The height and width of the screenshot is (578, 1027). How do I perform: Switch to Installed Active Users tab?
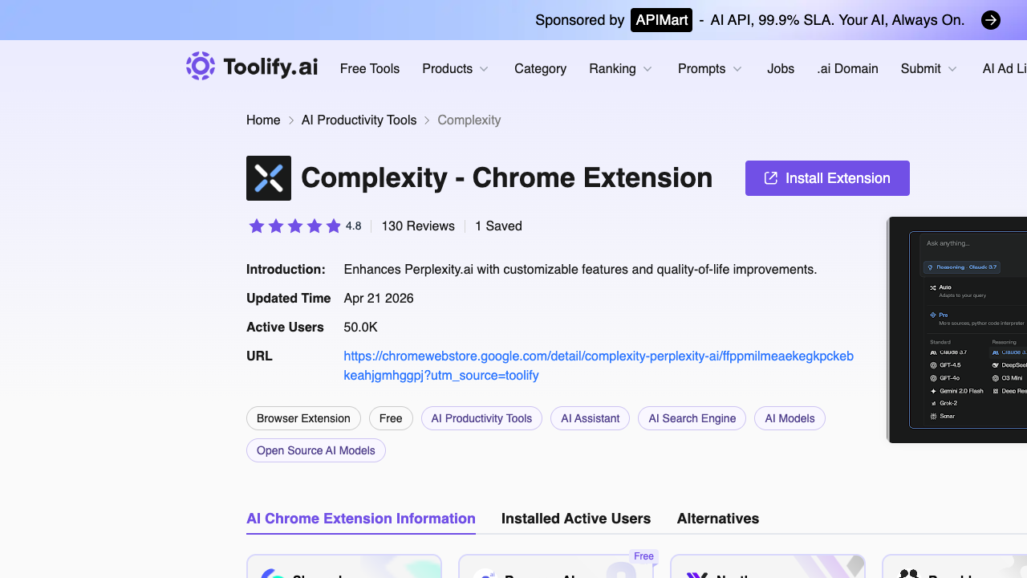tap(576, 519)
